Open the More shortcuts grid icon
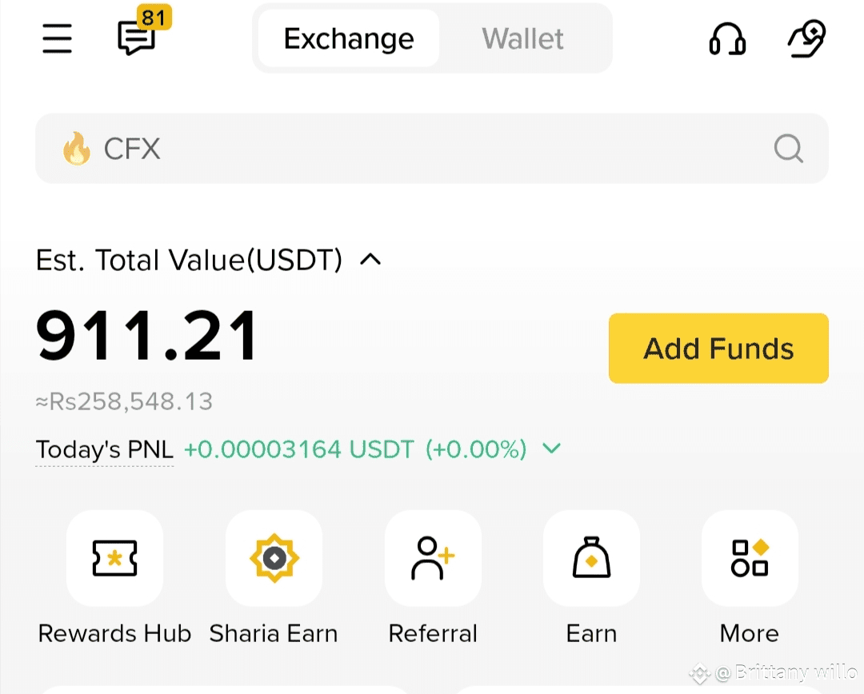 coord(750,558)
